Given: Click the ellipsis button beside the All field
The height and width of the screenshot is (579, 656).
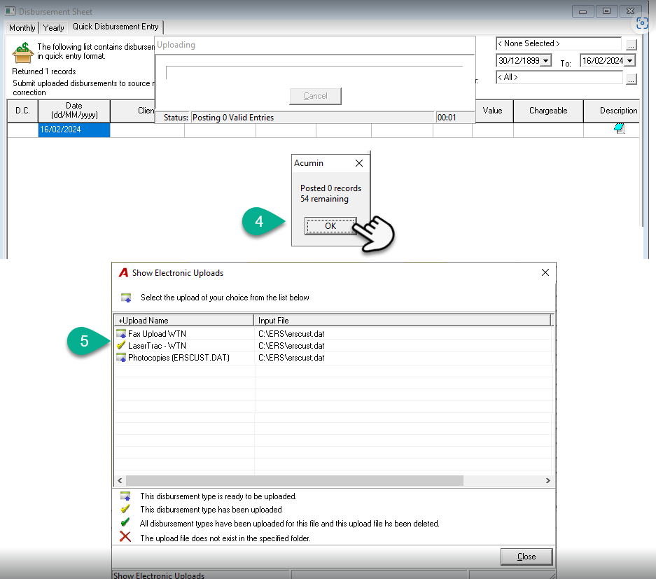Looking at the screenshot, I should [631, 78].
